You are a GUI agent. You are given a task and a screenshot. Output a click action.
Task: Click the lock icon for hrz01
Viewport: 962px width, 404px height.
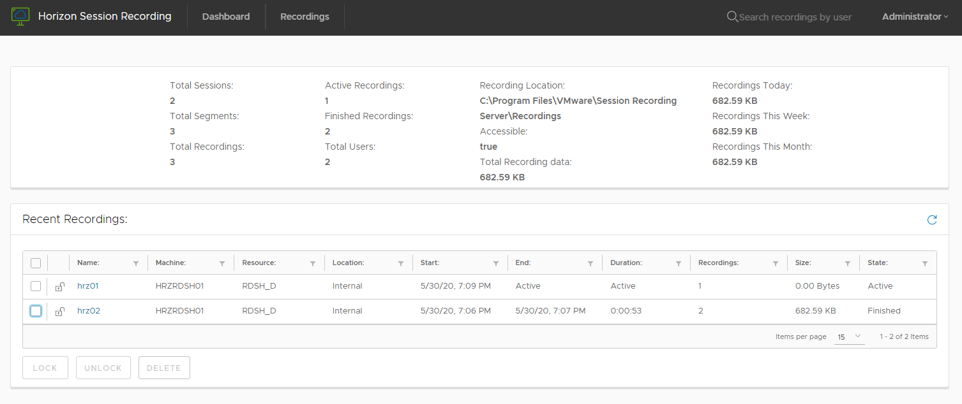coord(59,287)
